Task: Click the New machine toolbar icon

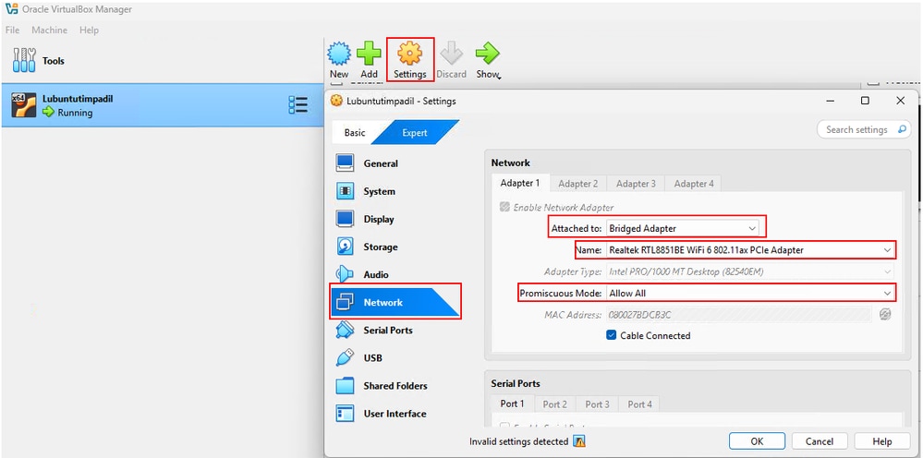Action: pos(339,54)
